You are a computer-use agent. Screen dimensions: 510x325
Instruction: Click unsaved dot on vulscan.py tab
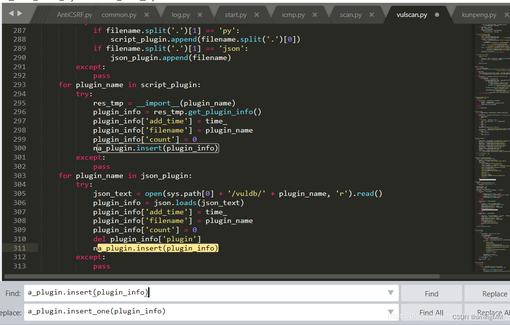tap(437, 15)
